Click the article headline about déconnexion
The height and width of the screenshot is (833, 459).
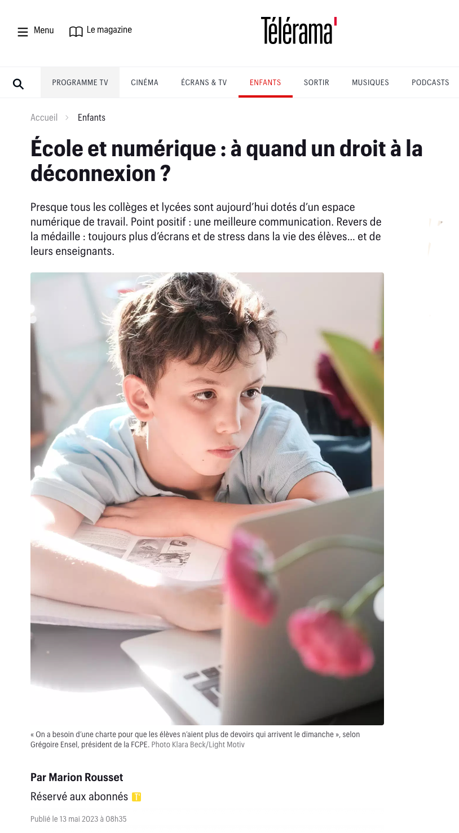point(227,161)
